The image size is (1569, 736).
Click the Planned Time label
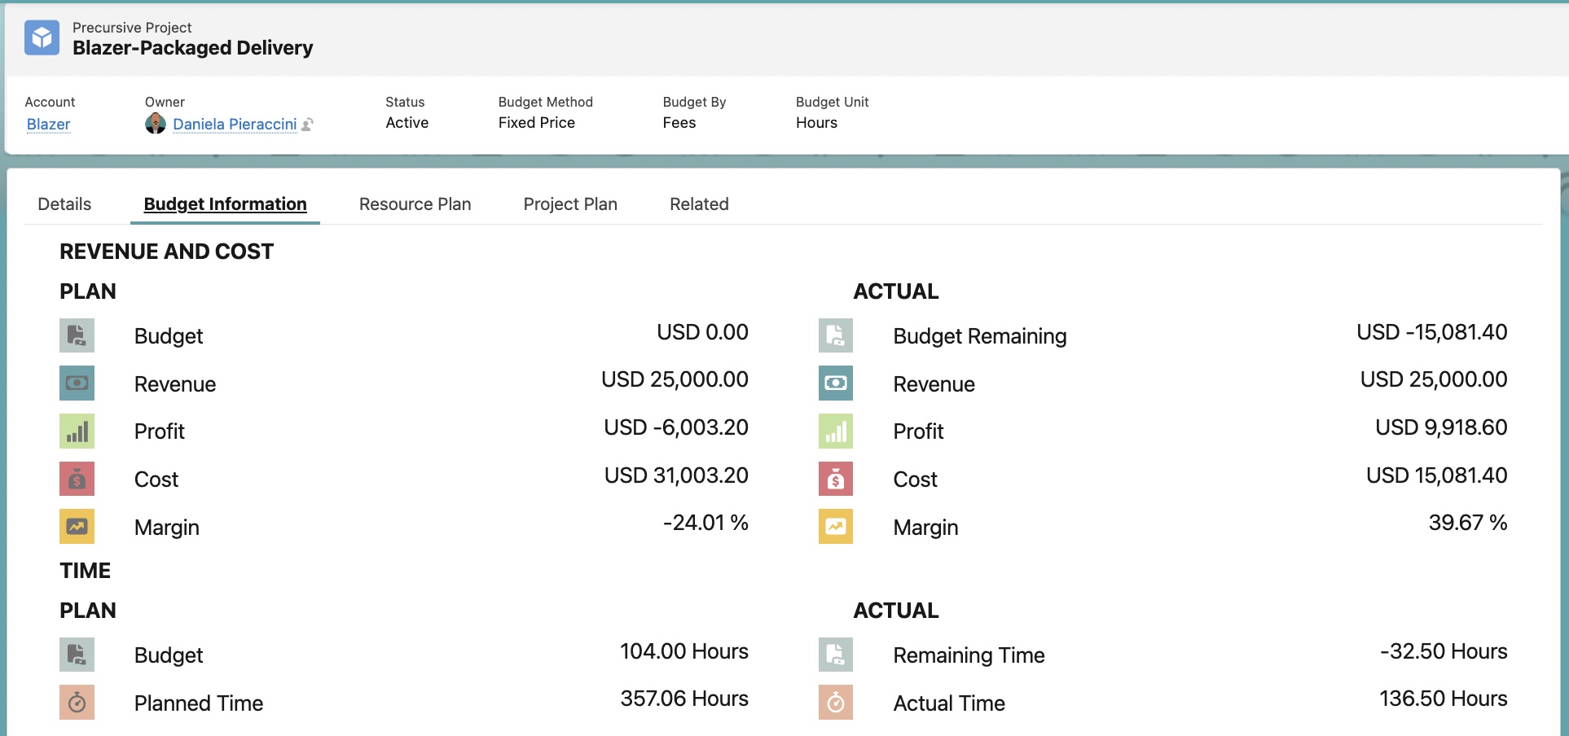point(199,703)
